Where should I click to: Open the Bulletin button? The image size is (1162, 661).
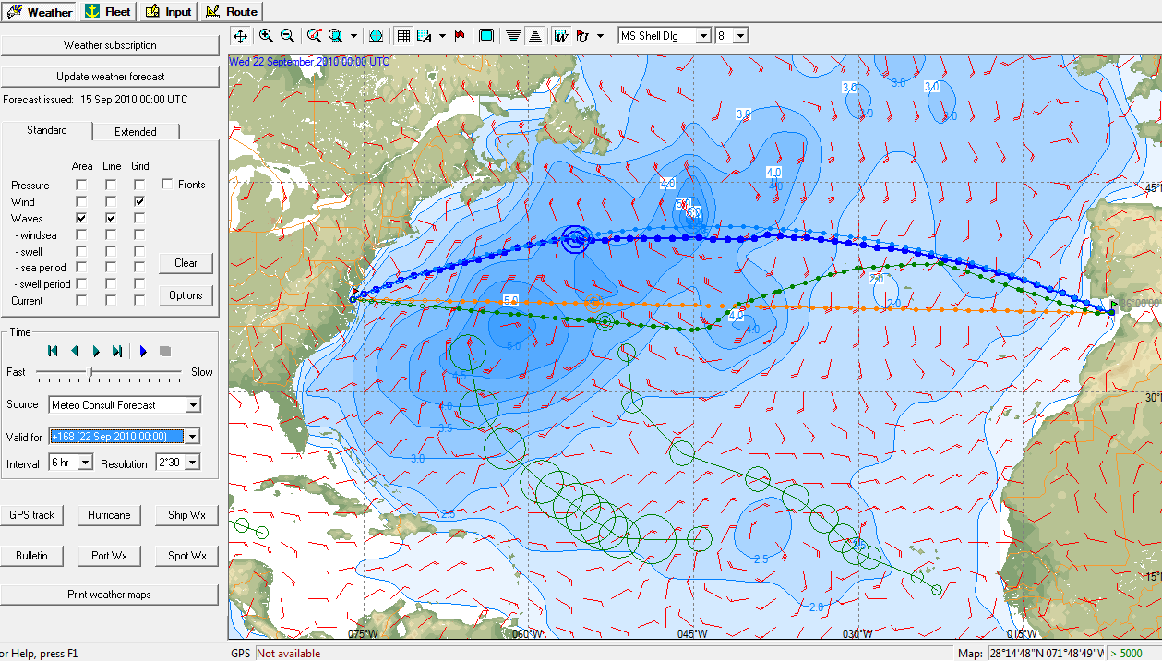tap(32, 556)
